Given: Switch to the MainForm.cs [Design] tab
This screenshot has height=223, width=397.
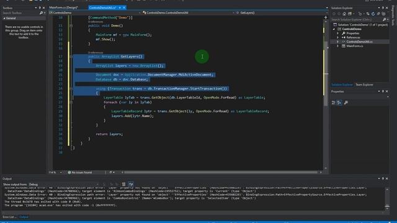Looking at the screenshot, I should (x=64, y=8).
